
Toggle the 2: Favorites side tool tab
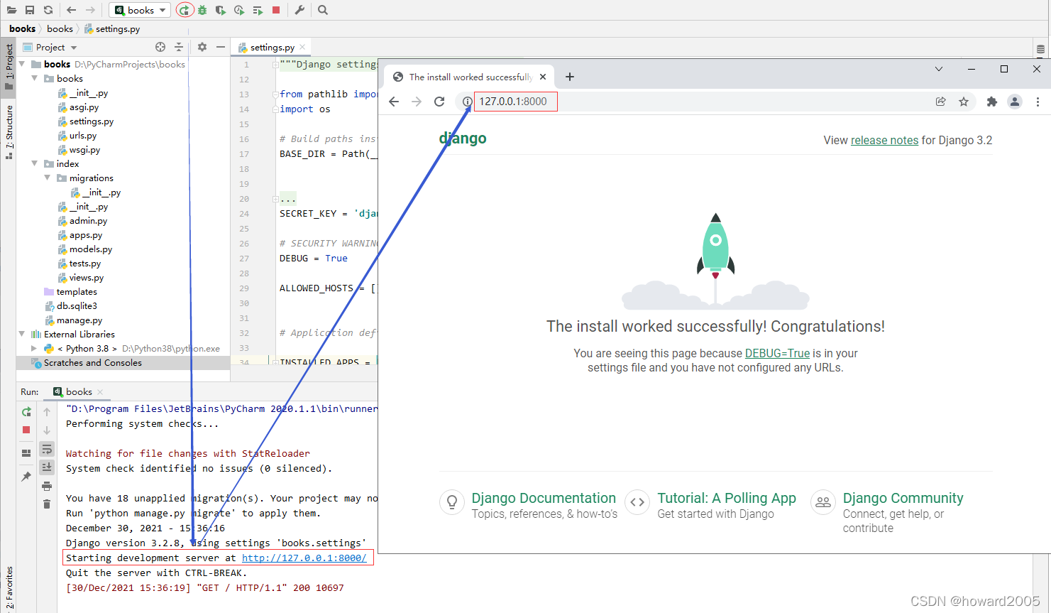(x=9, y=588)
